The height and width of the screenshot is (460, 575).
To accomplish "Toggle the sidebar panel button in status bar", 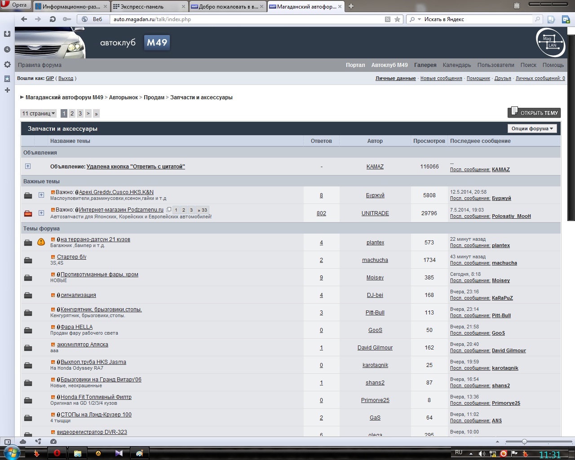I will pyautogui.click(x=8, y=442).
